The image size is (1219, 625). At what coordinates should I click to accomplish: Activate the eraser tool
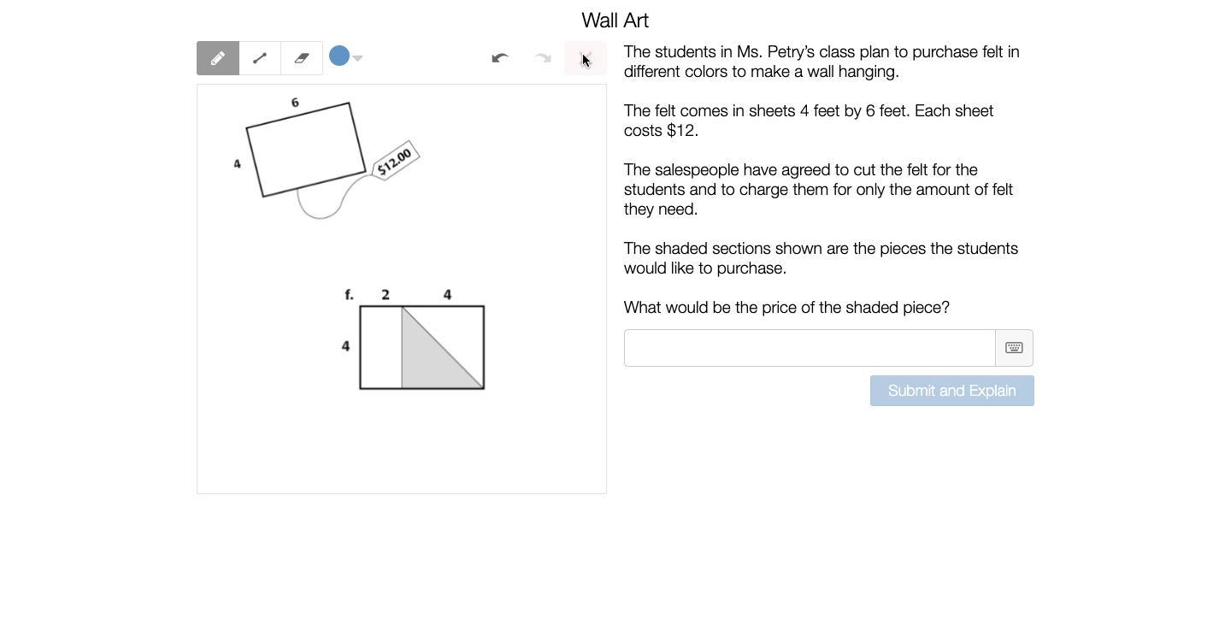coord(302,58)
